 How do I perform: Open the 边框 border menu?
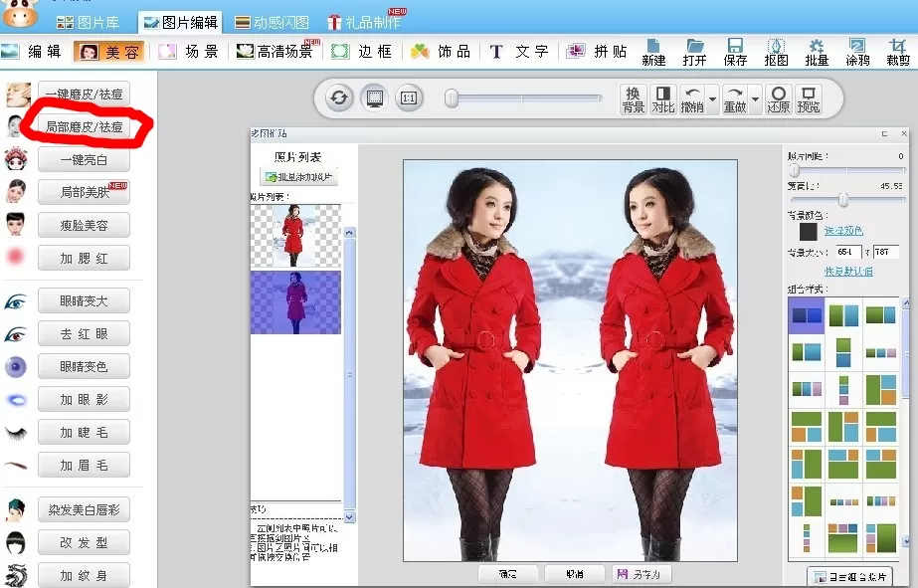361,52
